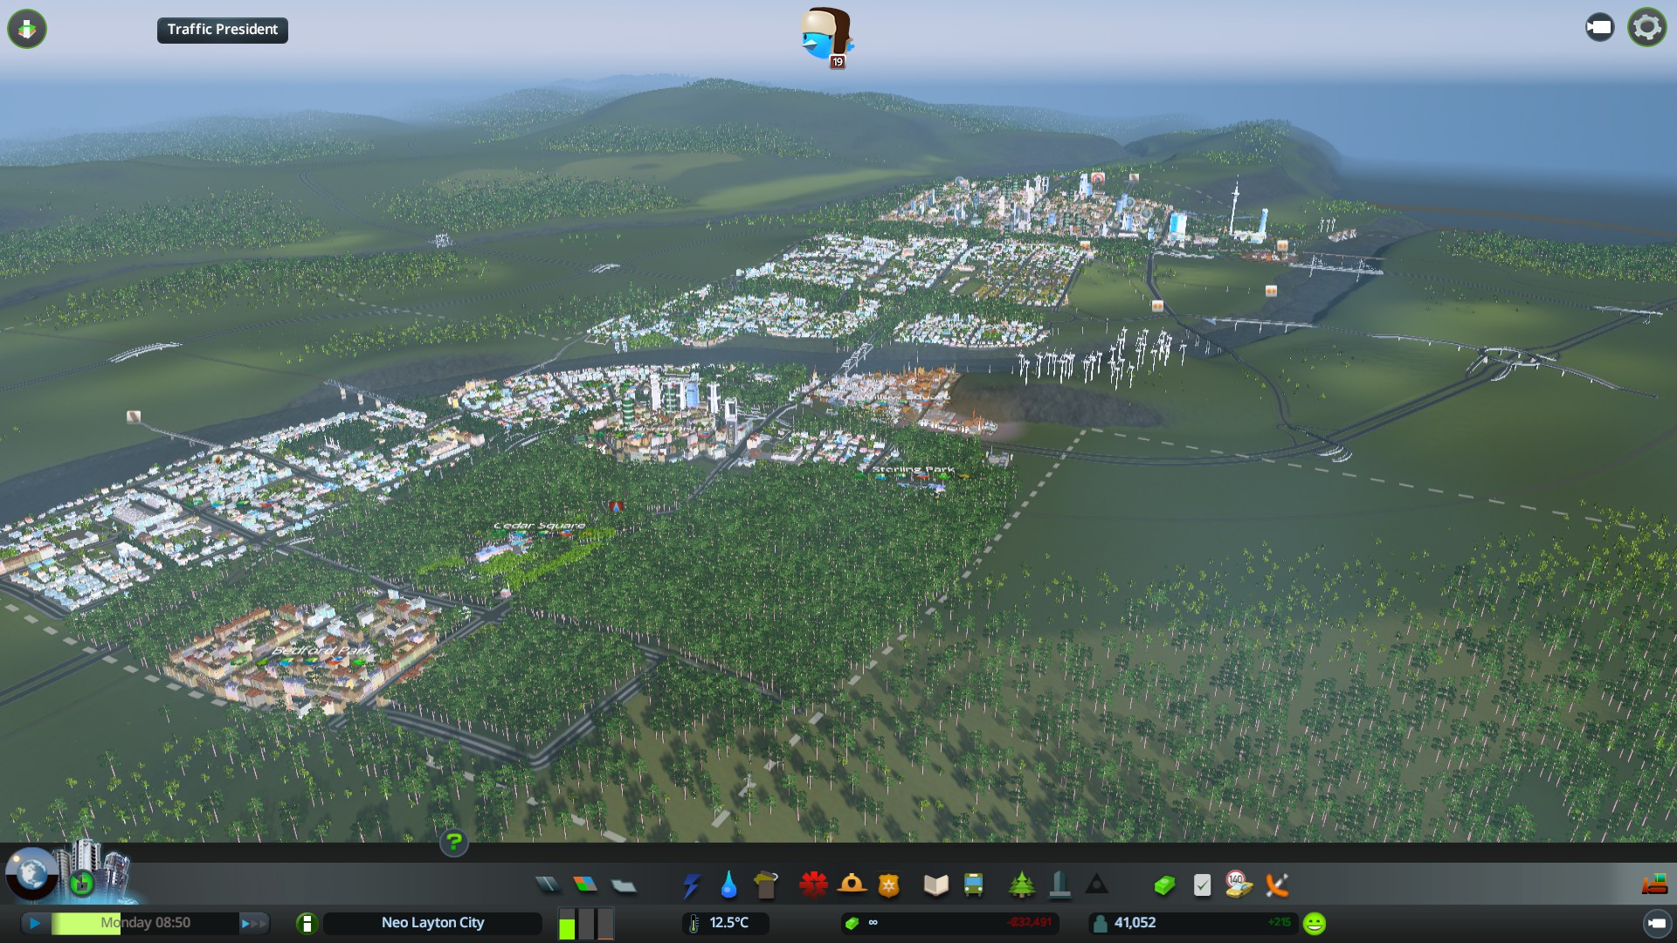1677x943 pixels.
Task: Open the Districts tool
Action: click(624, 885)
